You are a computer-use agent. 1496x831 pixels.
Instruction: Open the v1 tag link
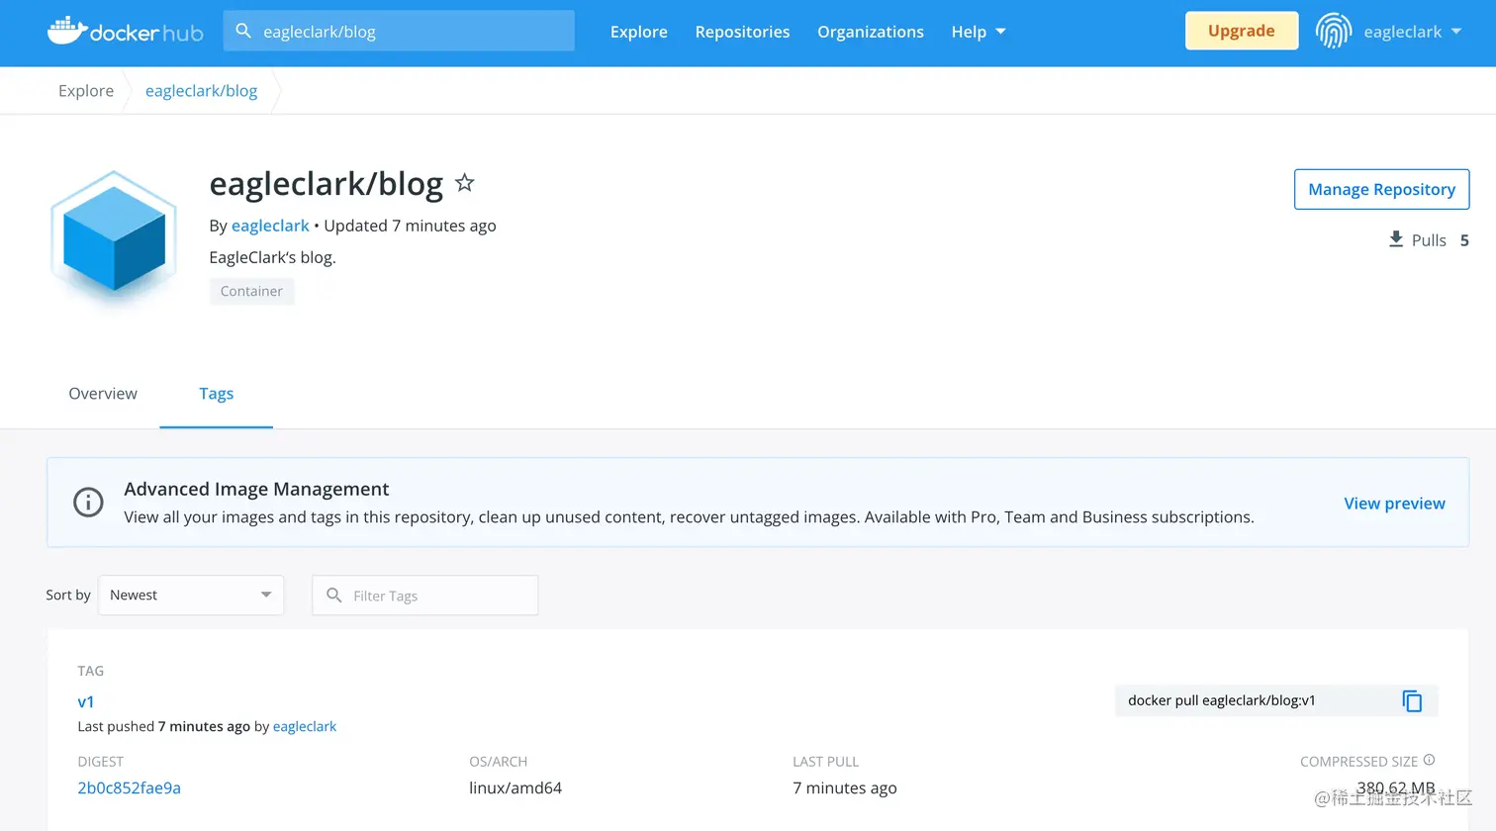(86, 700)
